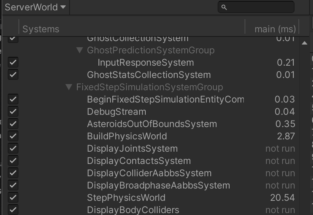Select the StepPhysicsWorld system entry
This screenshot has width=313, height=215.
[126, 198]
